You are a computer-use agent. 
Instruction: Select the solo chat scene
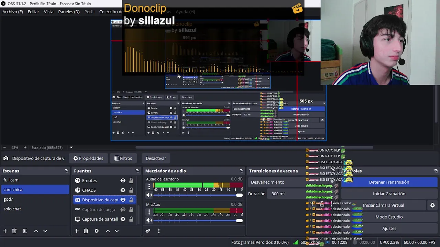35,209
